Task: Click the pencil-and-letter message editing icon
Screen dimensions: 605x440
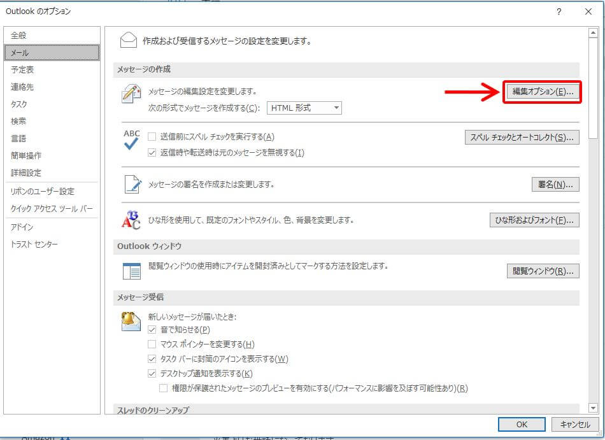Action: coord(131,94)
